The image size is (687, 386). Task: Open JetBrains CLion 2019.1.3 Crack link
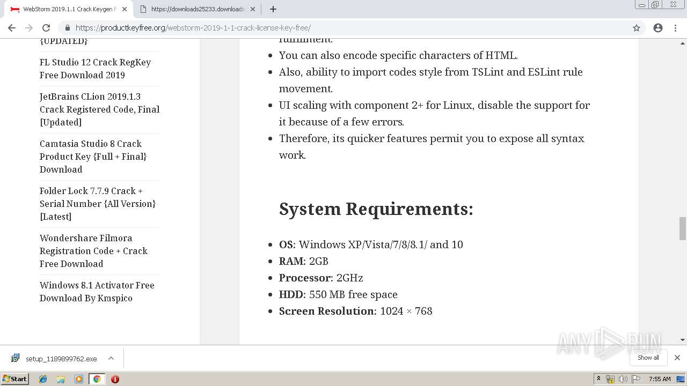pos(99,109)
